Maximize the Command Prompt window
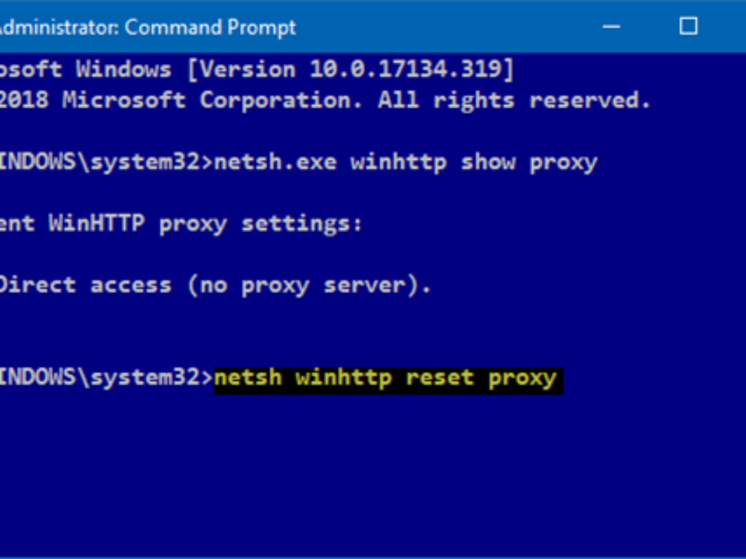The width and height of the screenshot is (746, 559). click(x=688, y=26)
